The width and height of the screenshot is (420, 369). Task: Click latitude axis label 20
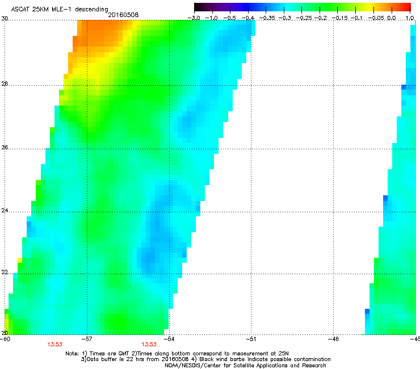(5, 333)
